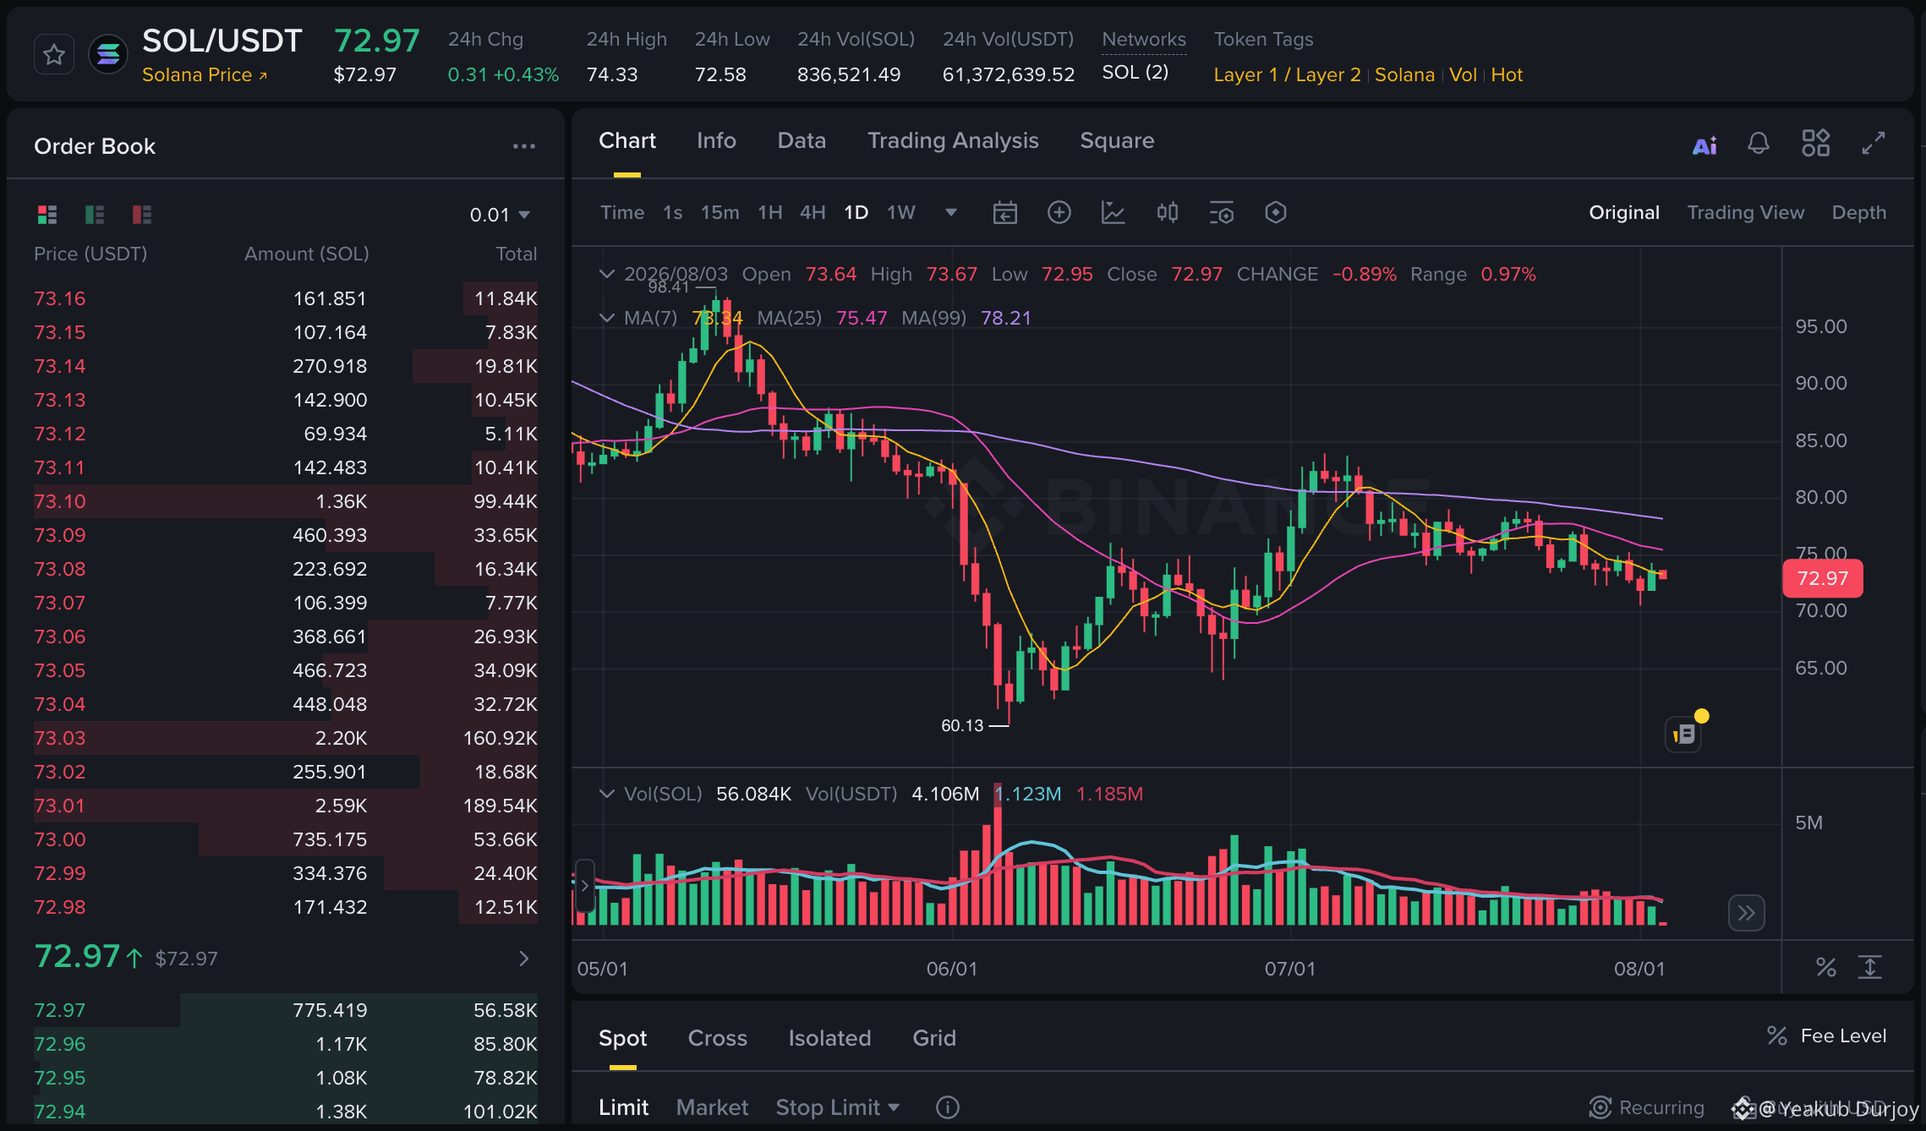Open the Info tab

(x=716, y=140)
